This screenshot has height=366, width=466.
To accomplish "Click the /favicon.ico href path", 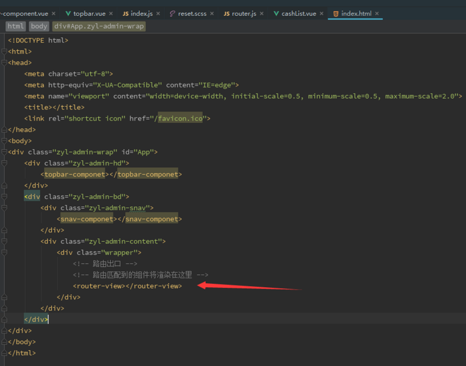I will [177, 118].
